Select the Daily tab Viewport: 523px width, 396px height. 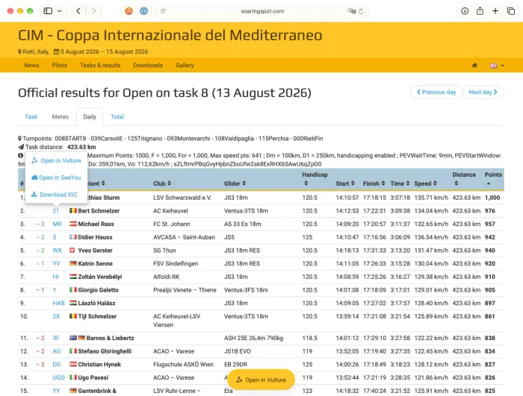[90, 116]
